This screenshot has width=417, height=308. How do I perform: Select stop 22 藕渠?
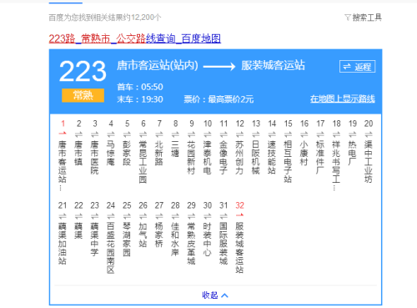[x=78, y=230]
